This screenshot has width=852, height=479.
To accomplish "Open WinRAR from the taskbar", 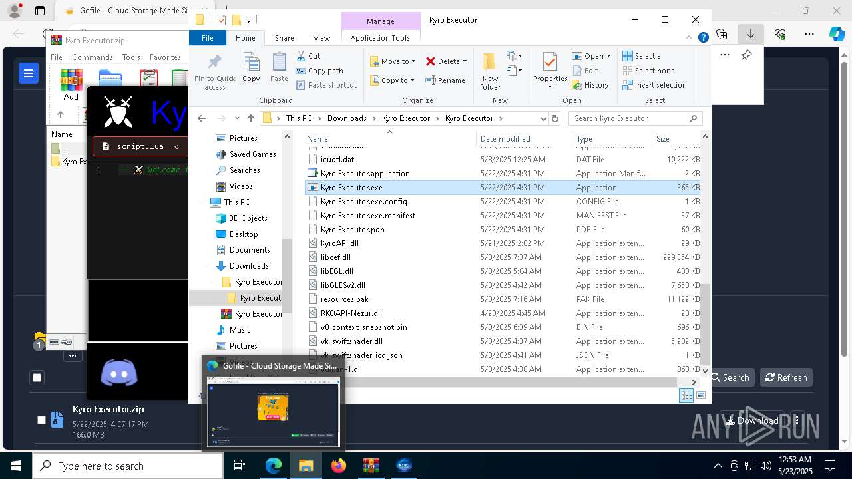I will tap(371, 466).
